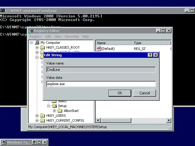The image size is (195, 146).
Task: Expand the HKEY_CURRENT_CONFIG key
Action: [x=37, y=120]
